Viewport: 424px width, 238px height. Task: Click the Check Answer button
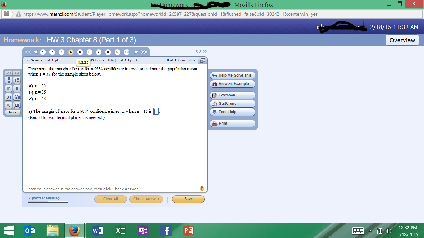click(146, 199)
